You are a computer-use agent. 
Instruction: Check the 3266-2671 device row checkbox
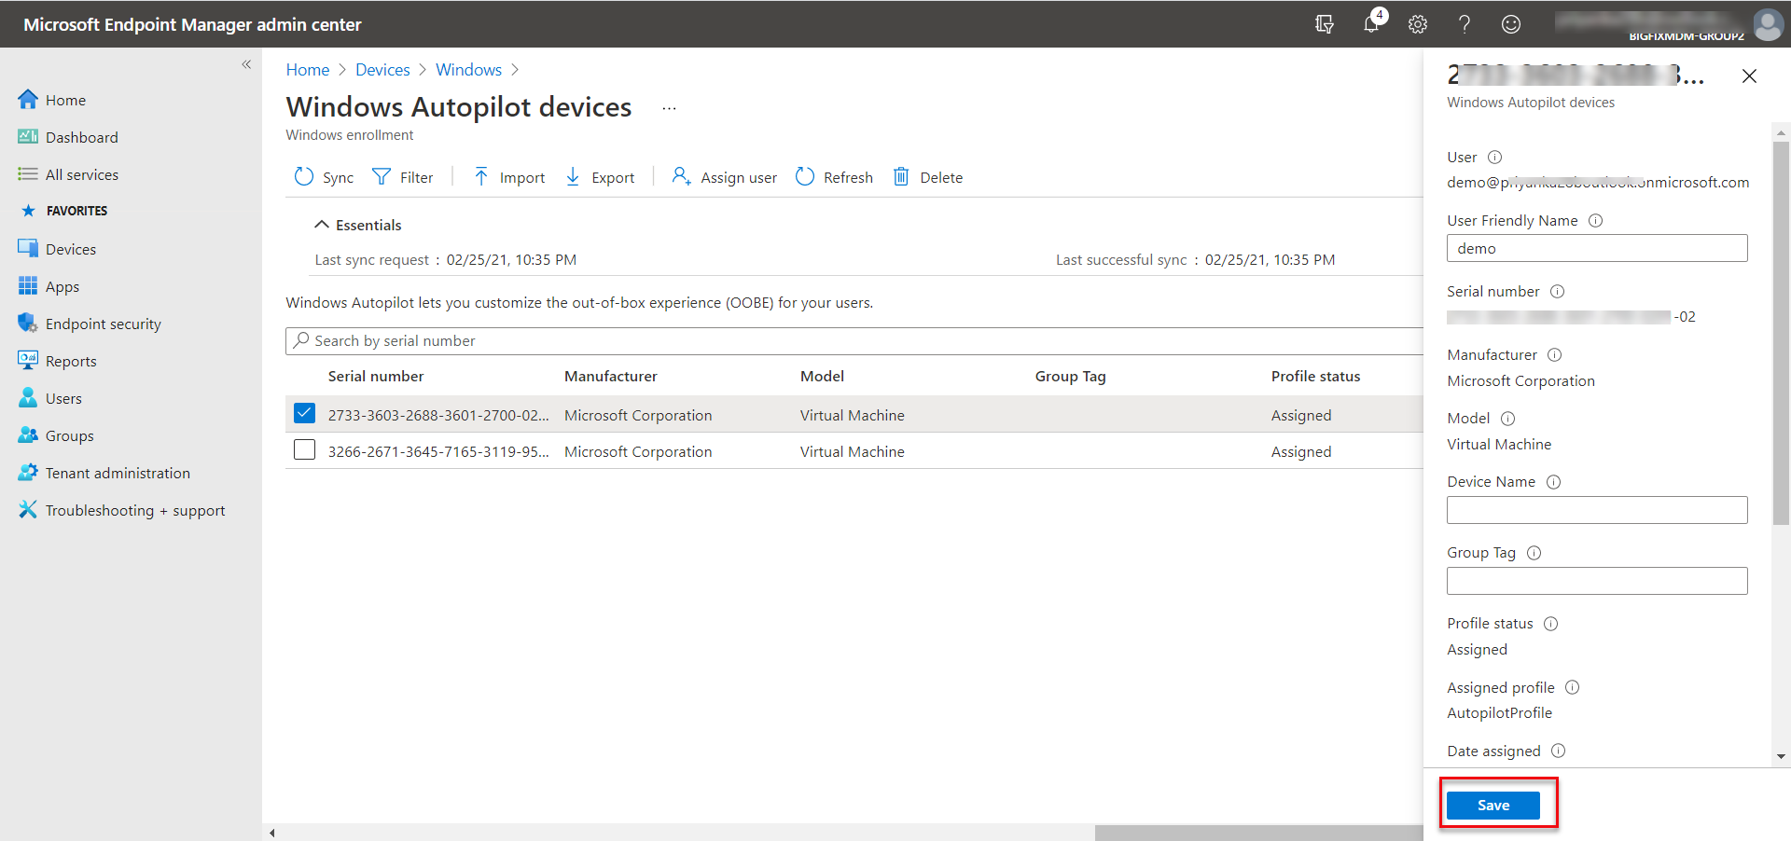coord(304,449)
